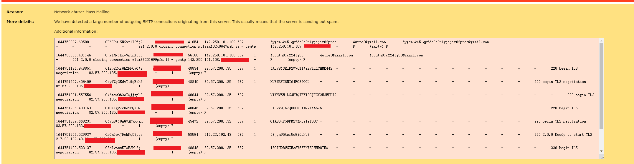634x164 pixels.
Task: Click timestamp 1644751227.406409
Action: coord(73,82)
